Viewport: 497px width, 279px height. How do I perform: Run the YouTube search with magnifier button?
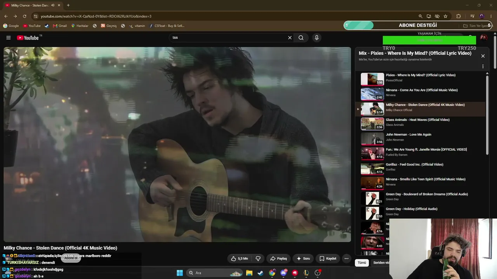tap(301, 38)
